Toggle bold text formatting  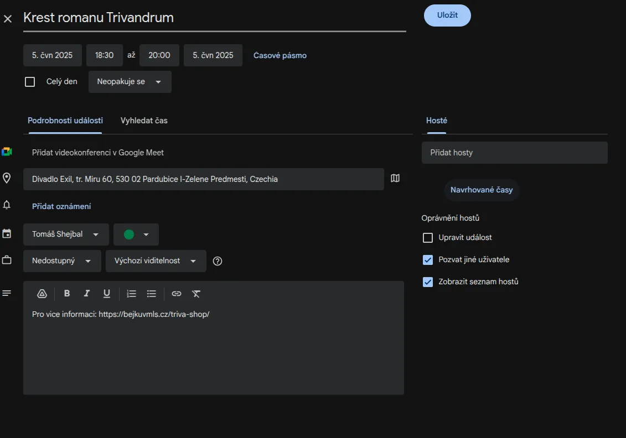pyautogui.click(x=67, y=294)
